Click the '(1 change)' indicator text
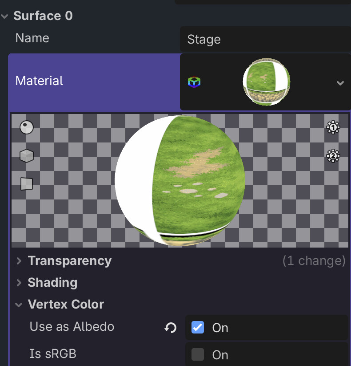The width and height of the screenshot is (351, 366). pos(314,261)
